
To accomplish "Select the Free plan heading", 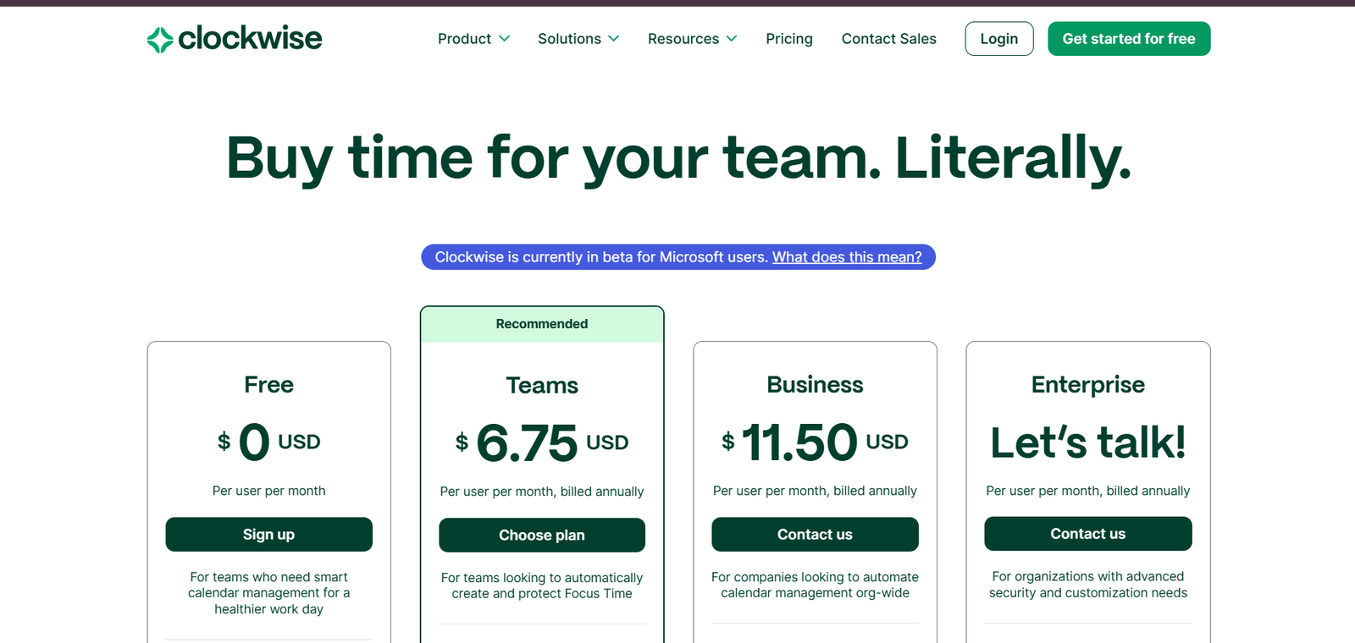I will tap(269, 385).
